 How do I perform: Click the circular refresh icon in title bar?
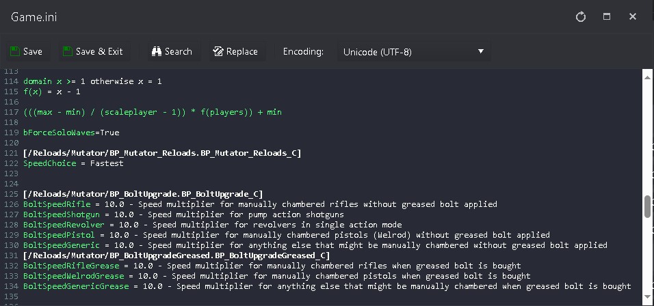581,16
